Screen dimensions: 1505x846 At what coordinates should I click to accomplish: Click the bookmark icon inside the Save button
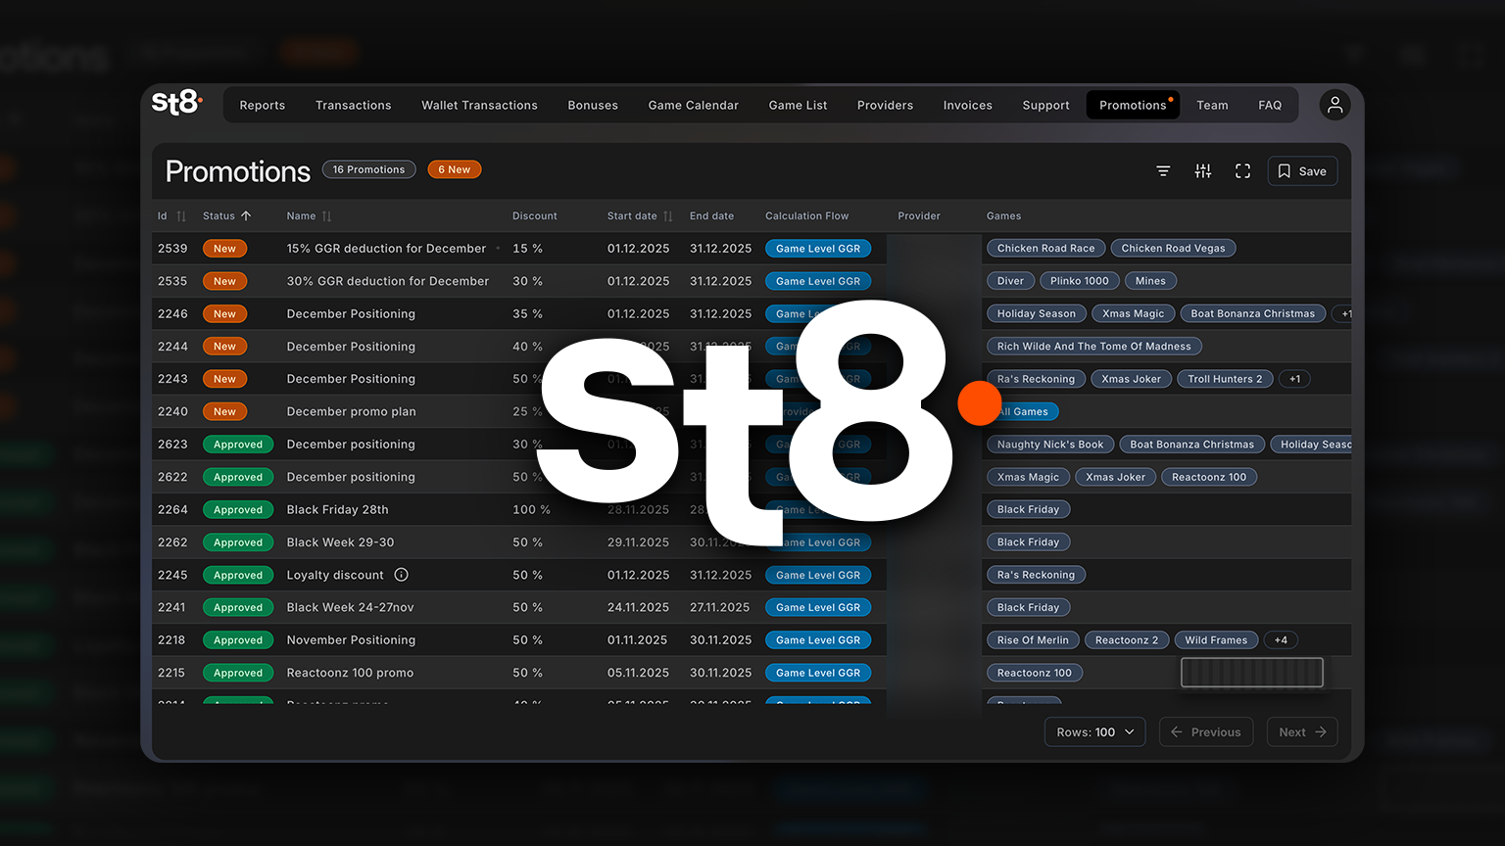tap(1286, 170)
